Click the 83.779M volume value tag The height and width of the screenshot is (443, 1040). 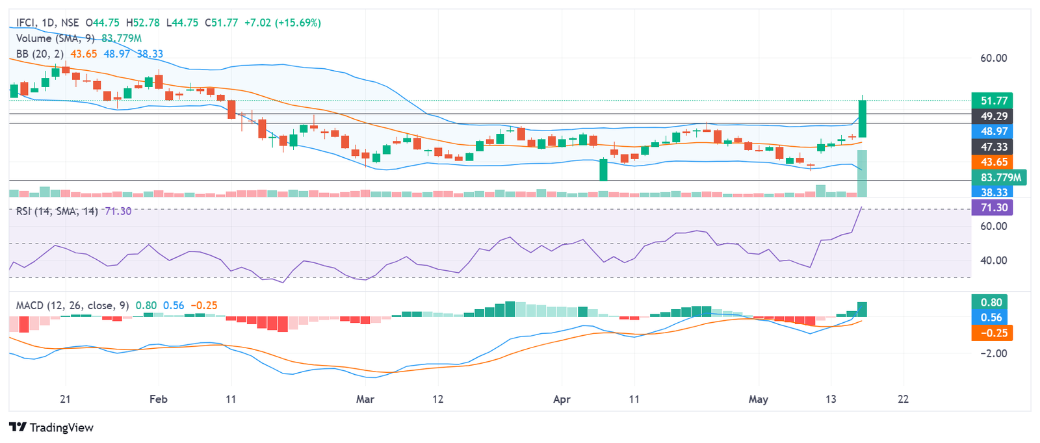[1000, 177]
